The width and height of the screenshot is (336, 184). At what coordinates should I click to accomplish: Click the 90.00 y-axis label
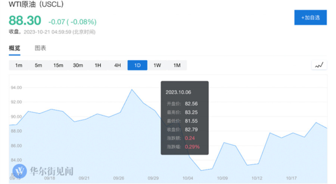[x=16, y=117]
